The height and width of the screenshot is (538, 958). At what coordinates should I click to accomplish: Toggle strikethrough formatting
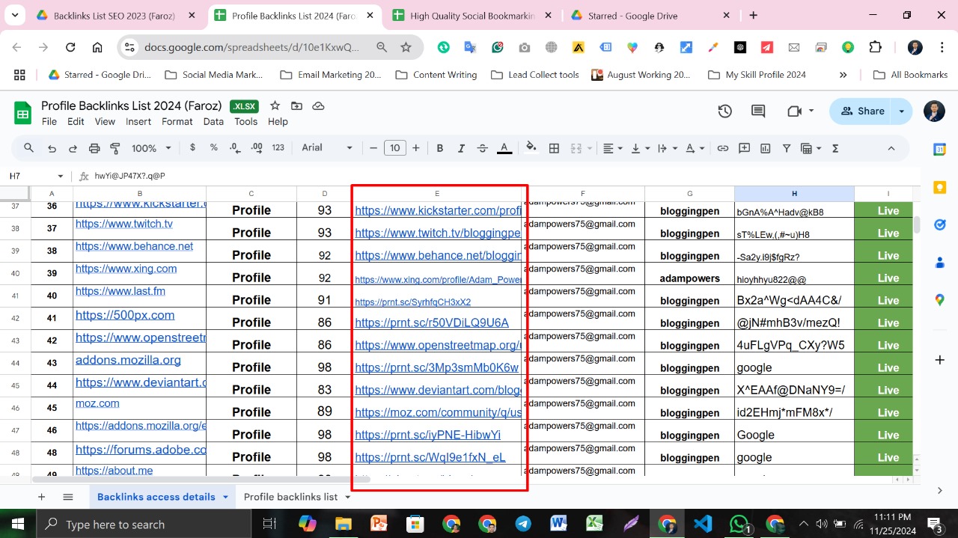coord(482,148)
